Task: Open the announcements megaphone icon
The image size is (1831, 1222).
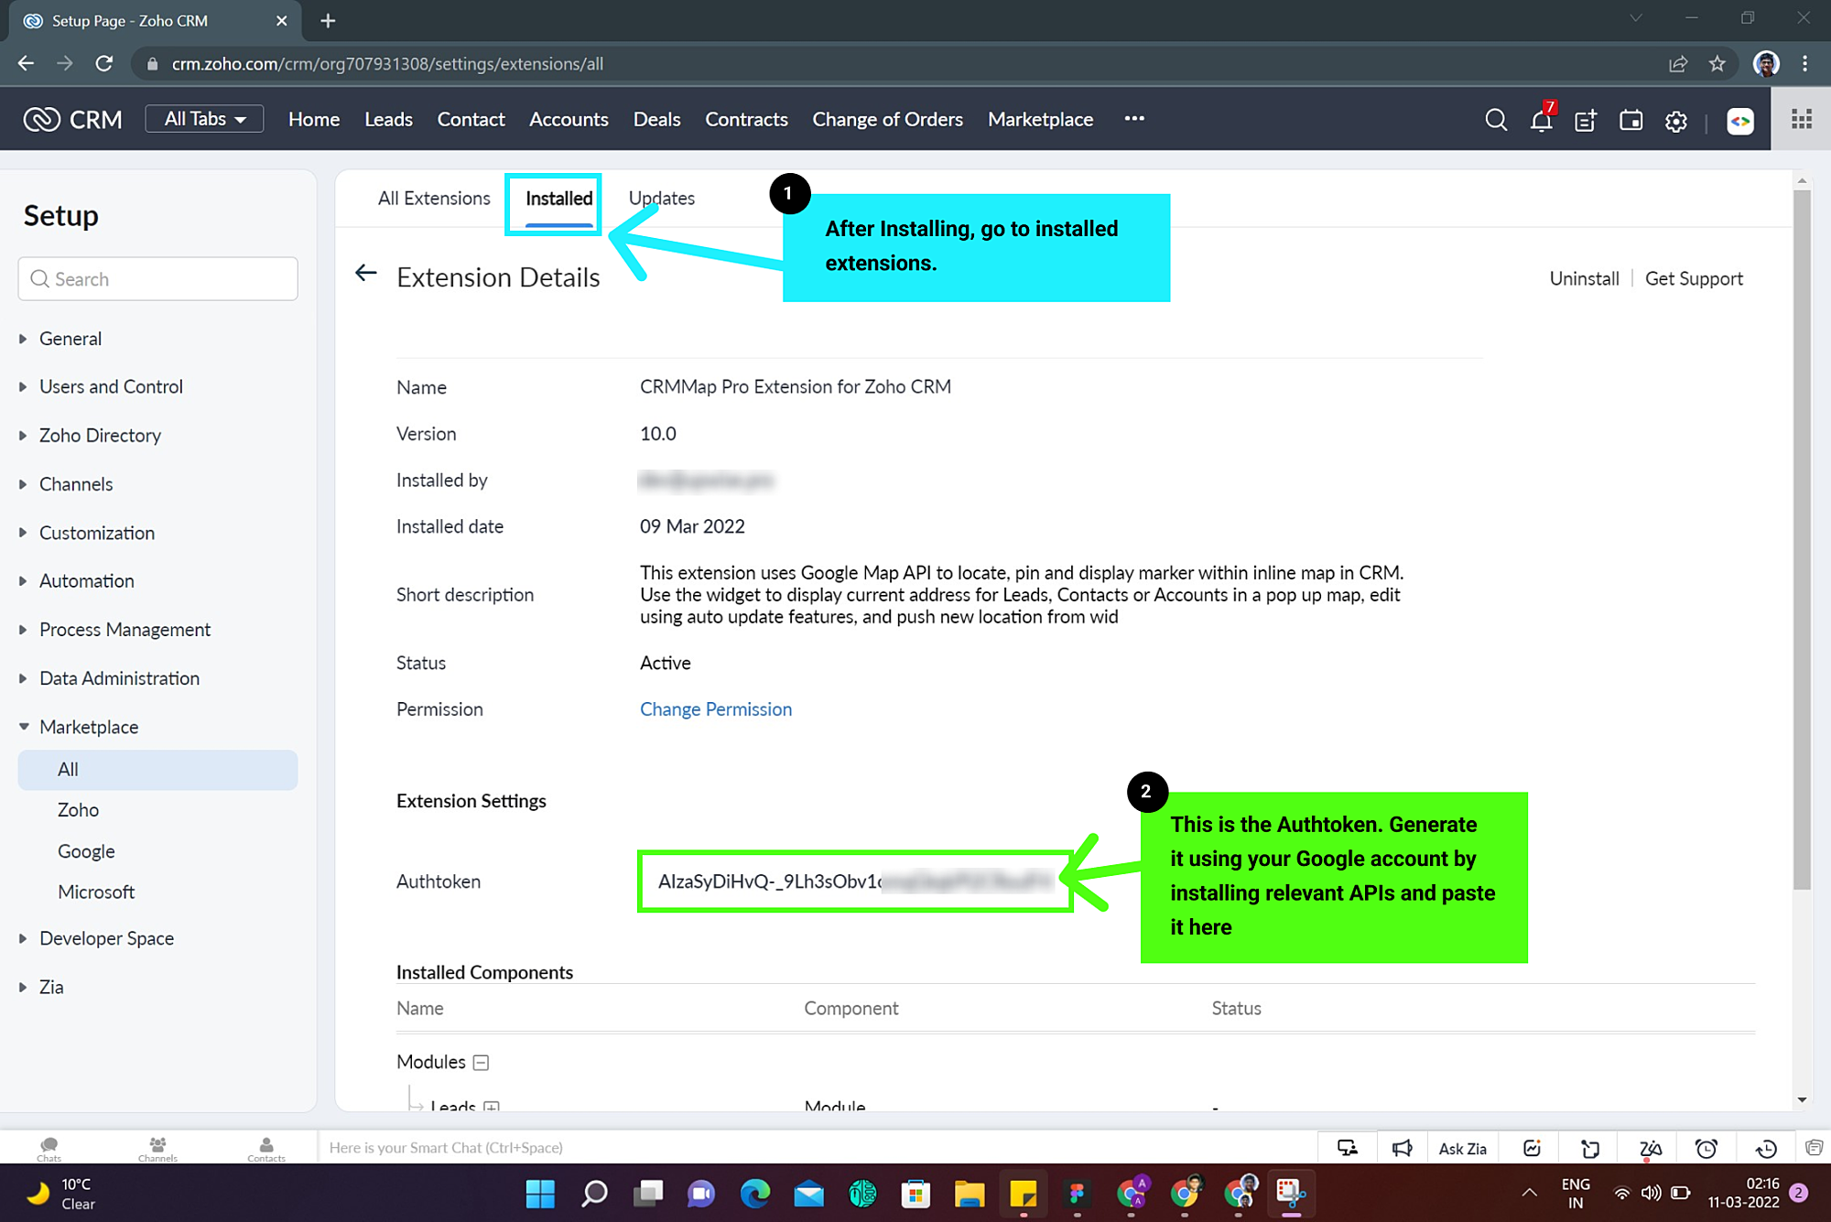Action: click(1402, 1148)
